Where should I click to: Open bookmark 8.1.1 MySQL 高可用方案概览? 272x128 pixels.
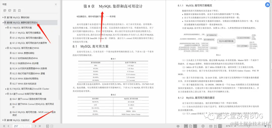click(x=26, y=33)
